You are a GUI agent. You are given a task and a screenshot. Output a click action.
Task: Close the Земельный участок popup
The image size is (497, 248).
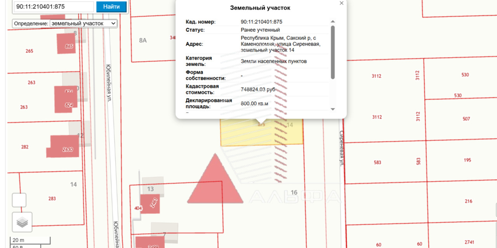341,3
